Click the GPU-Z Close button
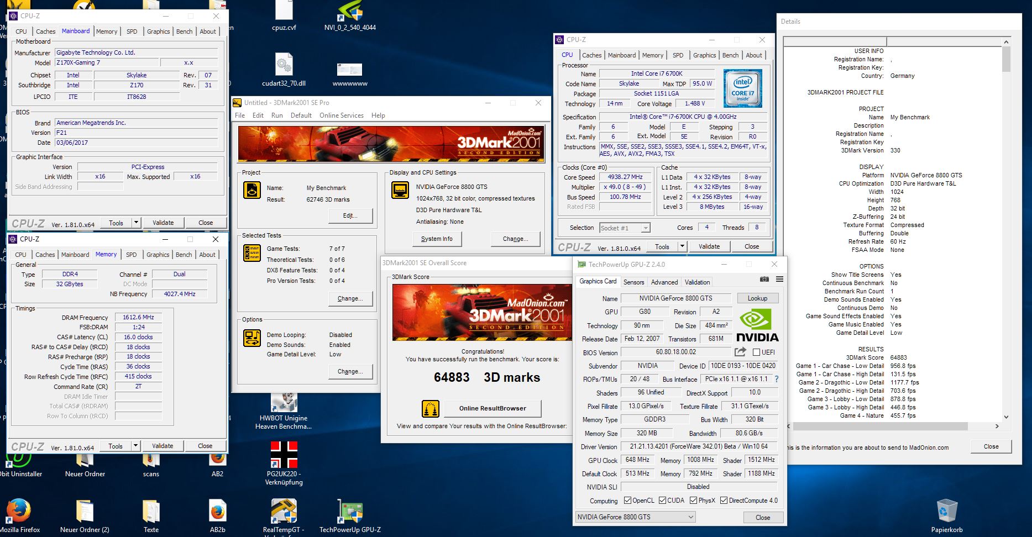Screen dimensions: 1032x537 pos(763,517)
